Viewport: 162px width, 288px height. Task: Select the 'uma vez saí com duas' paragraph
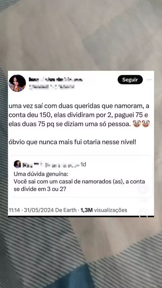tap(79, 115)
